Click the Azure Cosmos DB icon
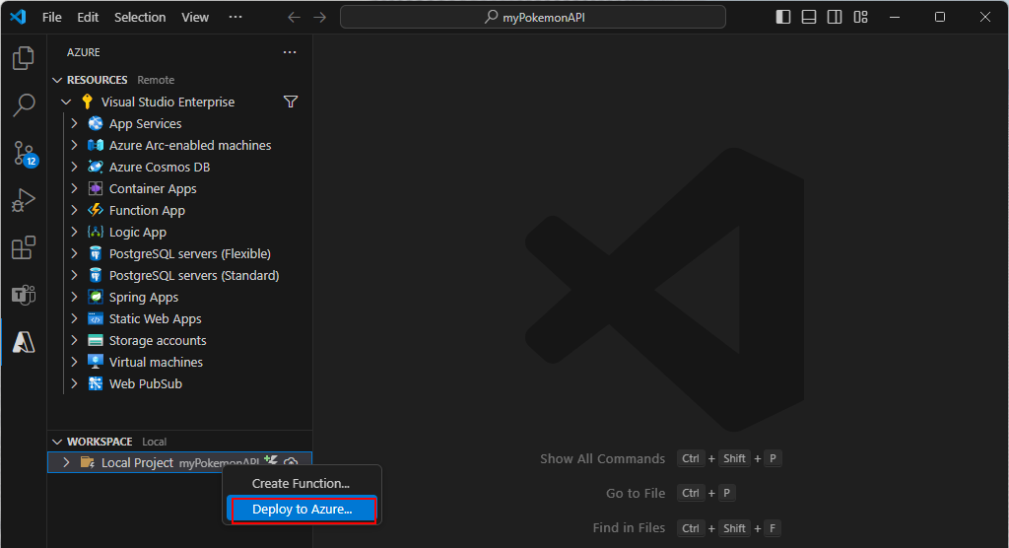 (x=96, y=167)
